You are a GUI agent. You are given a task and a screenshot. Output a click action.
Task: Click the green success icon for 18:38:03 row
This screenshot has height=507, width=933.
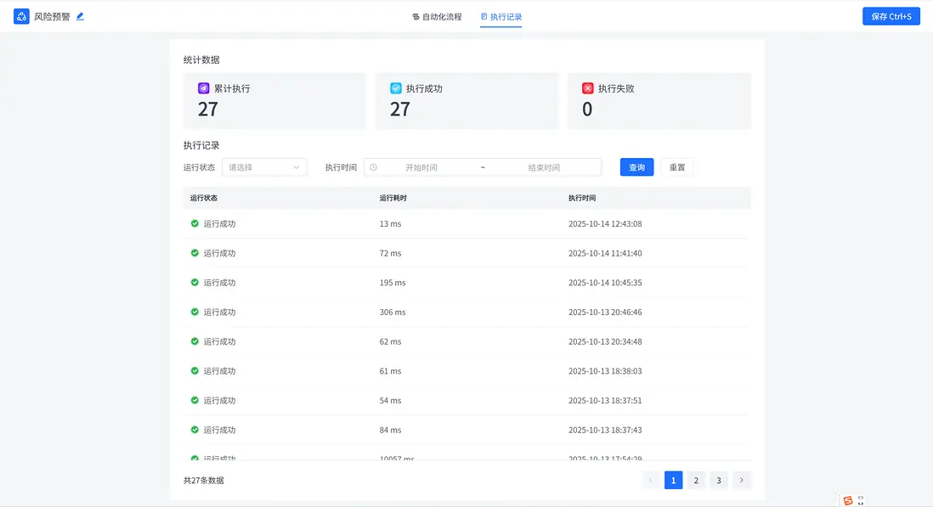pos(195,371)
